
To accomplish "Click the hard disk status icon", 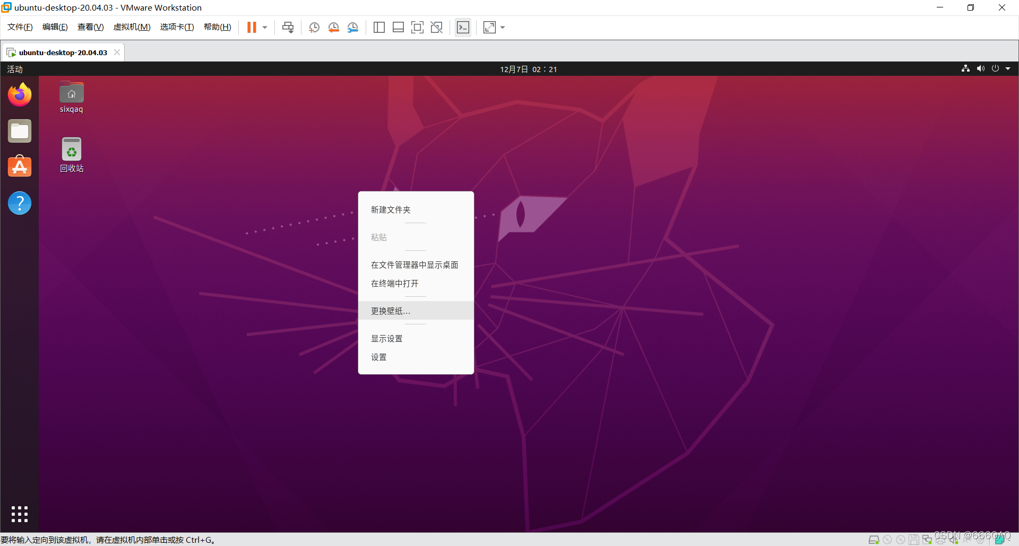I will [x=874, y=540].
